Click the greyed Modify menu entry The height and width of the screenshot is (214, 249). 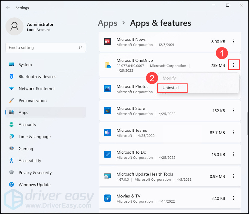(169, 78)
